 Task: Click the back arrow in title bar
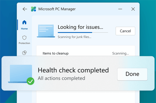click(25, 9)
